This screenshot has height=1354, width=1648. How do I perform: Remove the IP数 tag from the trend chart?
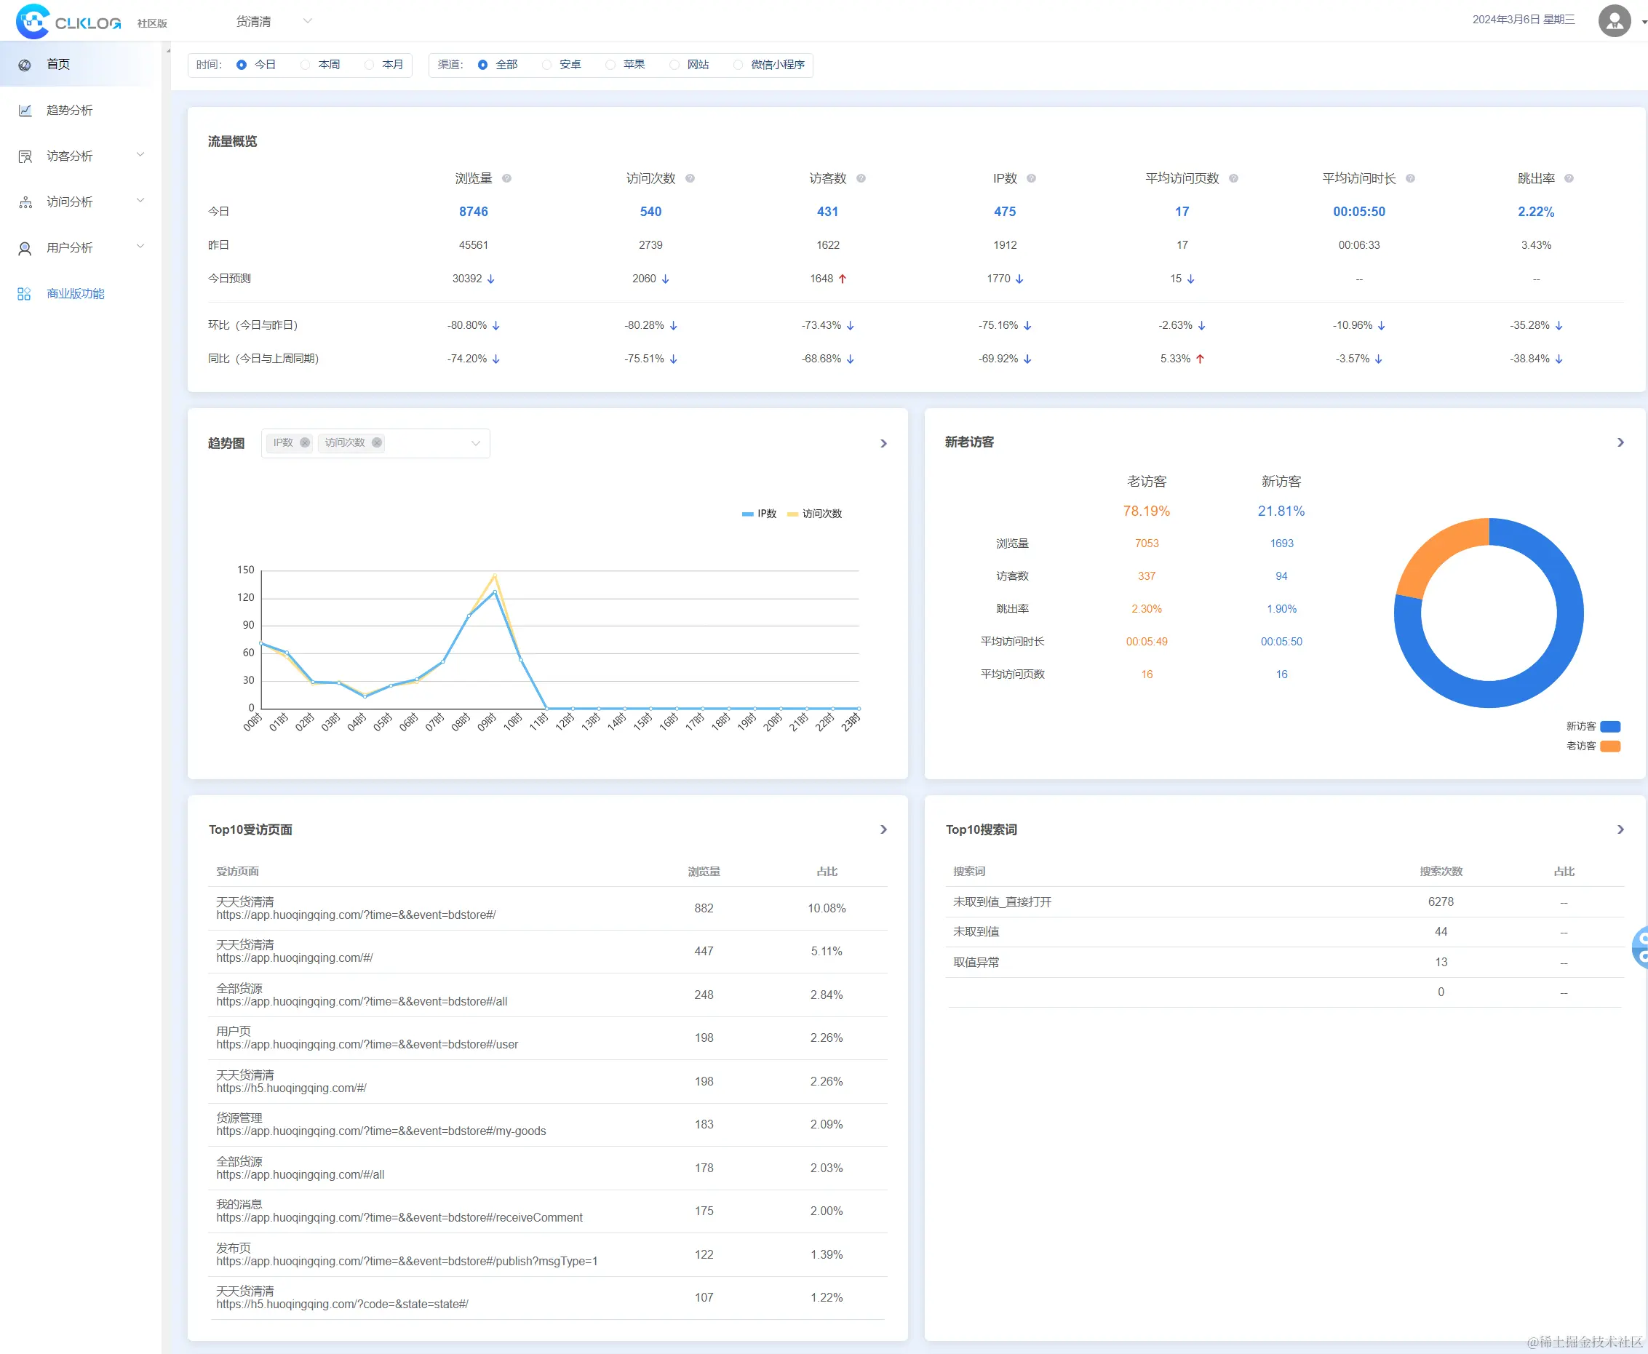[305, 443]
